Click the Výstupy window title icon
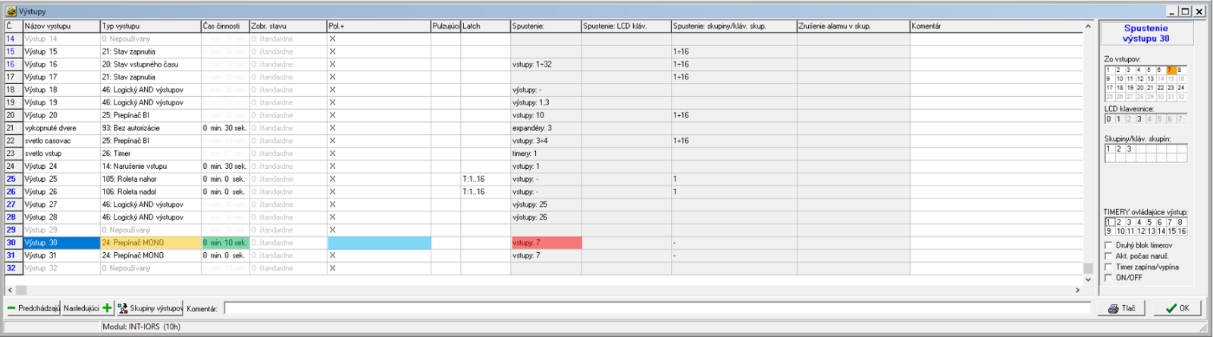Screen dimensions: 1213x337 [x=11, y=11]
